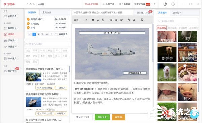
Task: Select the 军事 category filter
Action: pos(35,50)
